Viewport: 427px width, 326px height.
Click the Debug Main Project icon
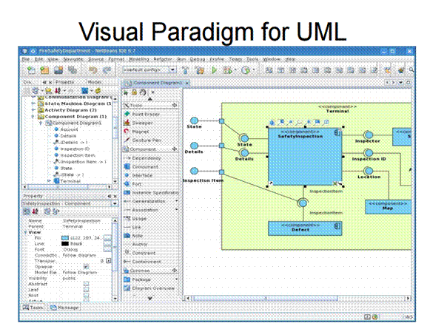(227, 70)
